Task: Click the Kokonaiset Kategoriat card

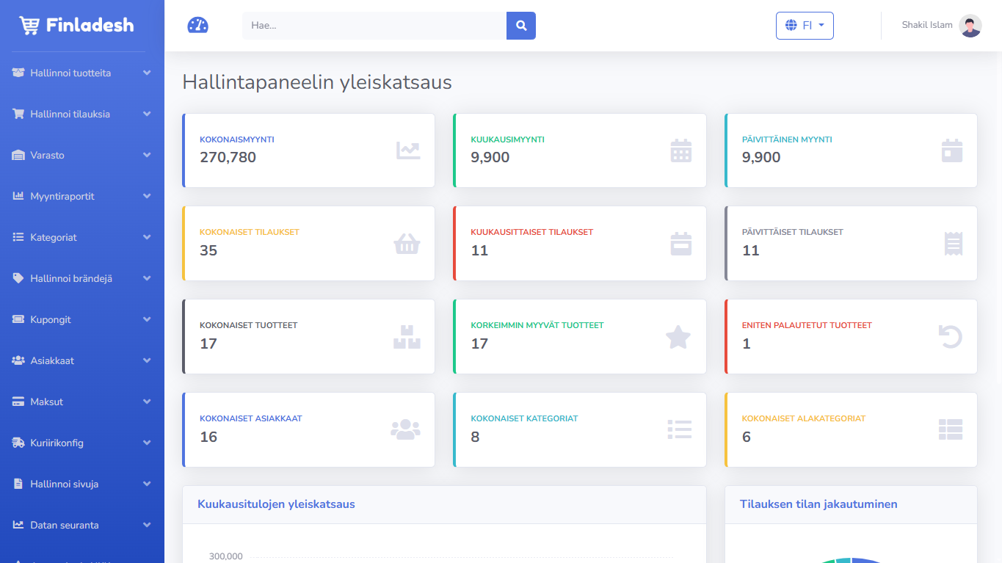Action: pyautogui.click(x=579, y=429)
